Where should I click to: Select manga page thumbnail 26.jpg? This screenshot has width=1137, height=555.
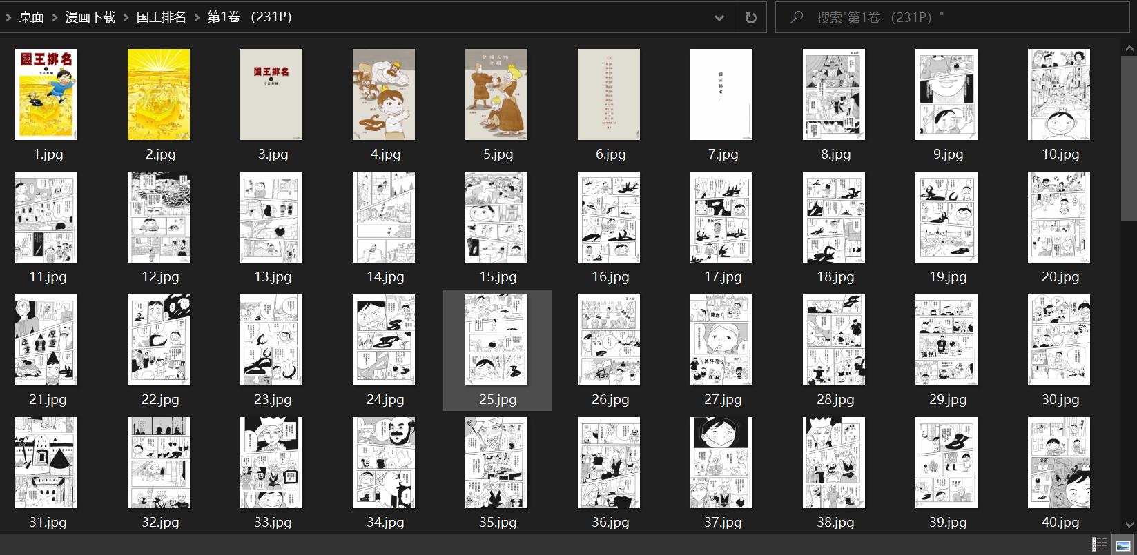[x=610, y=340]
